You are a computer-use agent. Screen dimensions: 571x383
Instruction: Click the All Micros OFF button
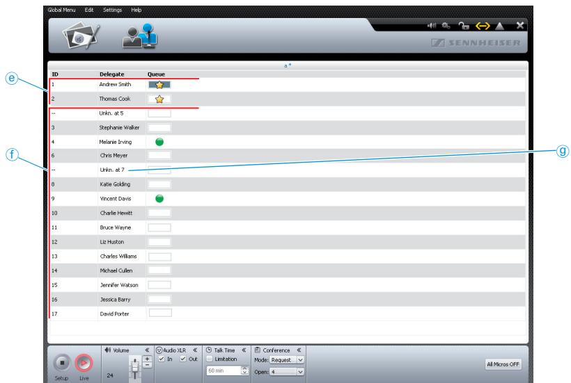click(x=503, y=364)
